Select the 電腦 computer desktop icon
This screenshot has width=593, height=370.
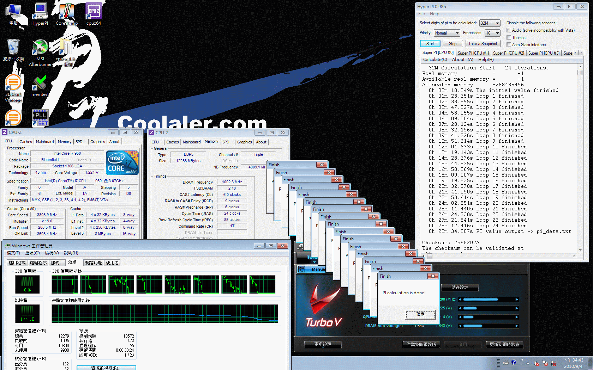click(13, 14)
